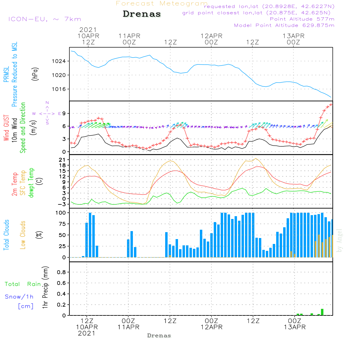
Task: Click the 25 value on cloud axis
Action: click(x=62, y=246)
